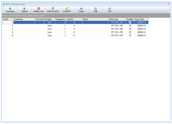Screen dimensions: 172x124
Task: Open User Management title bar icon
Action: click(4, 4)
